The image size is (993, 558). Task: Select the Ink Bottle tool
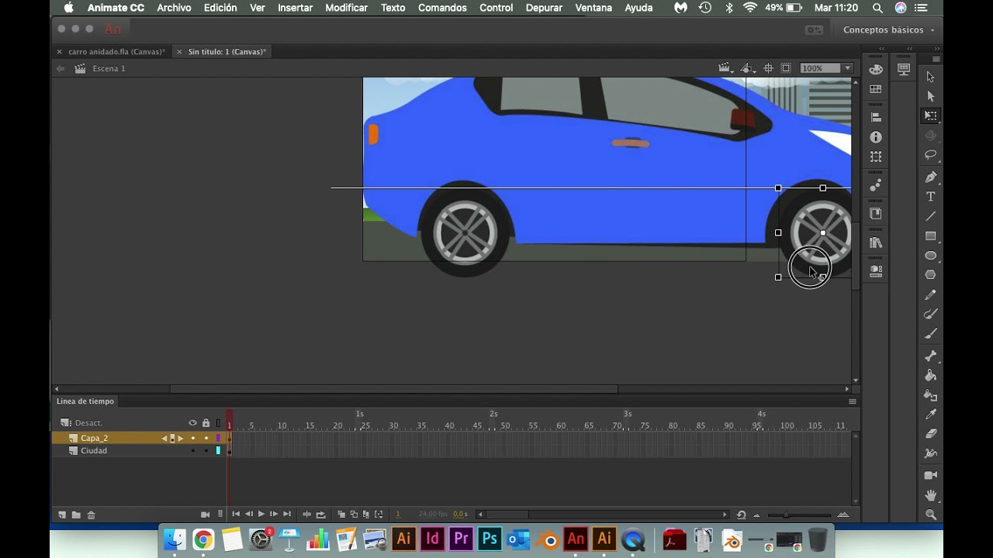[x=930, y=394]
